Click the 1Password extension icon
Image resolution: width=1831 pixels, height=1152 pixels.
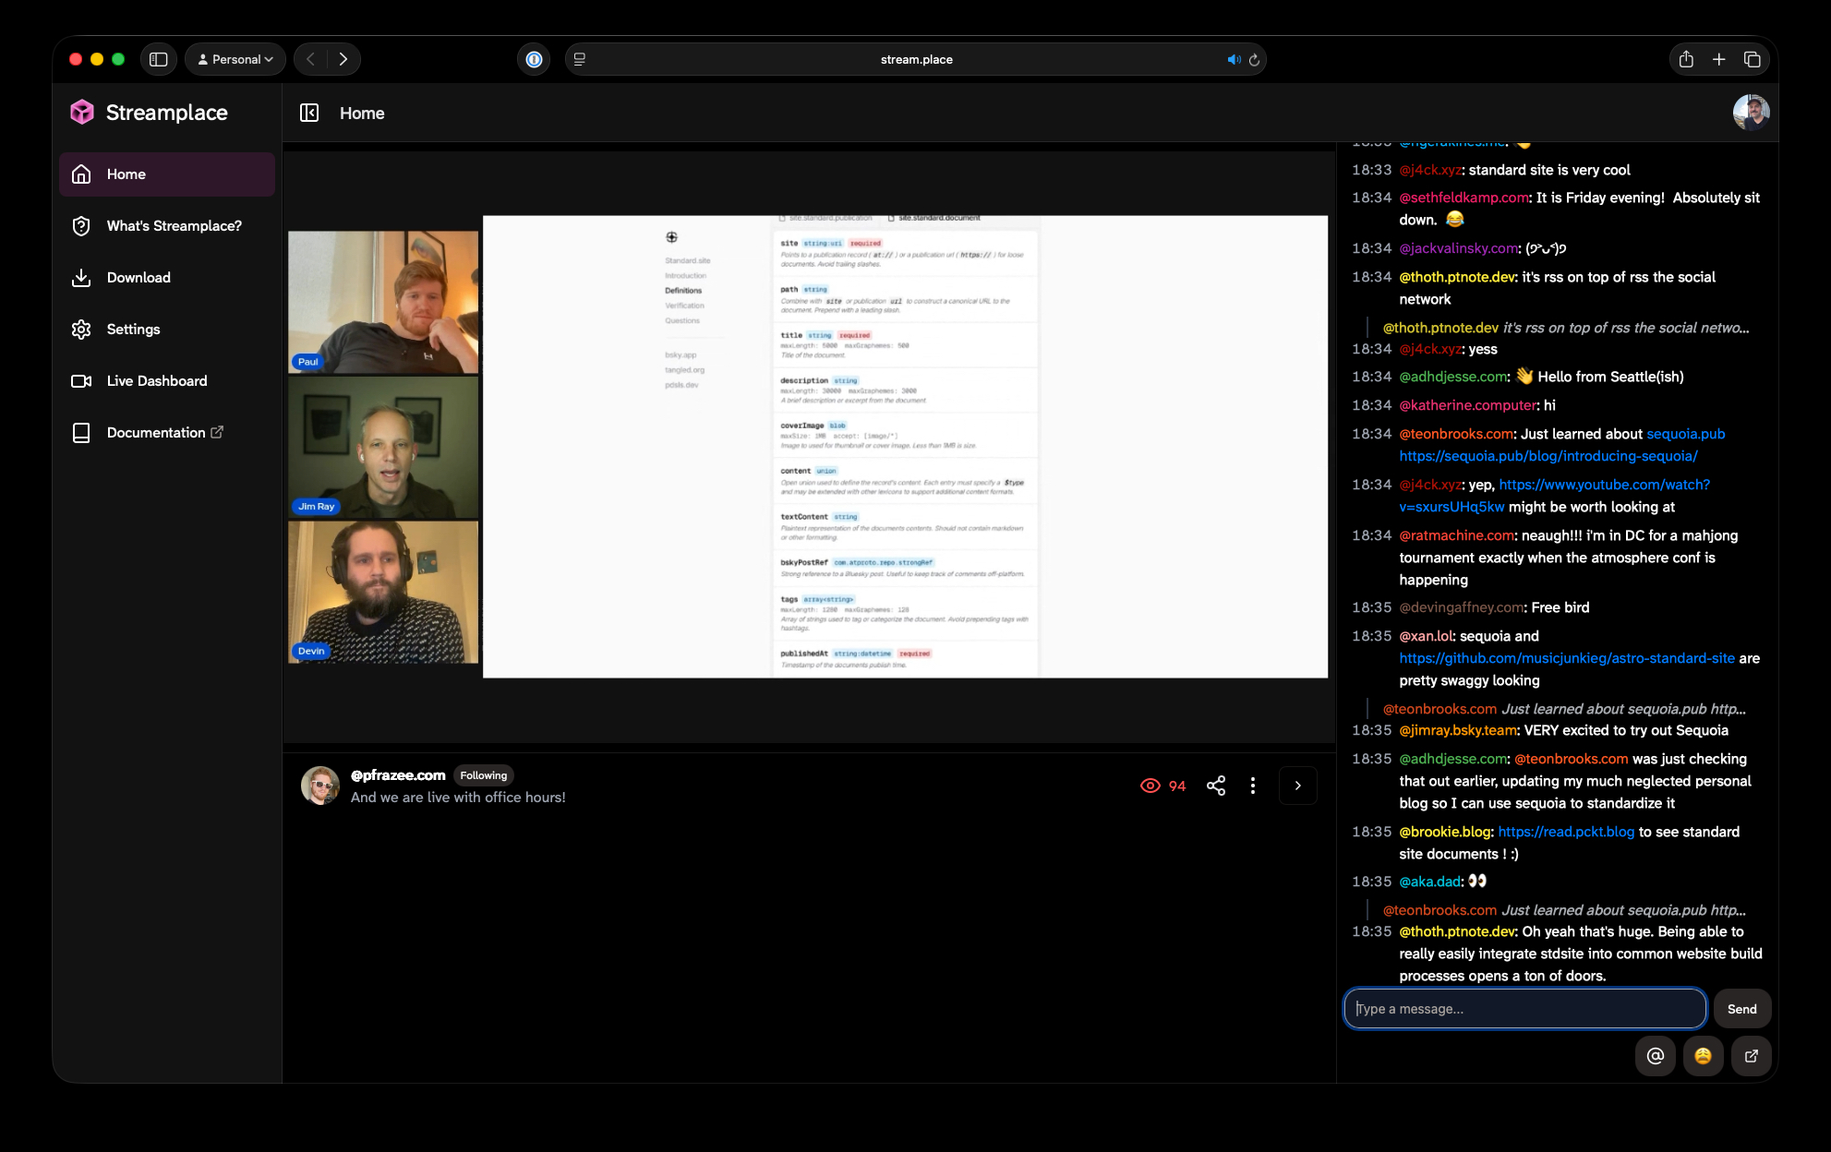click(534, 59)
